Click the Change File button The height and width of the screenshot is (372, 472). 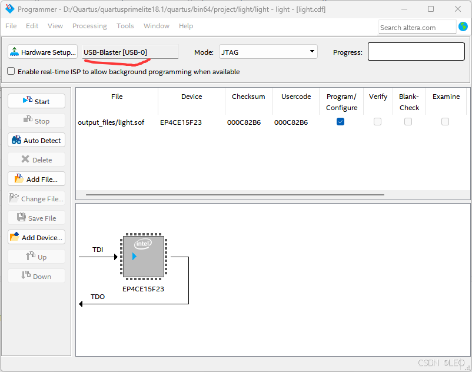click(36, 198)
